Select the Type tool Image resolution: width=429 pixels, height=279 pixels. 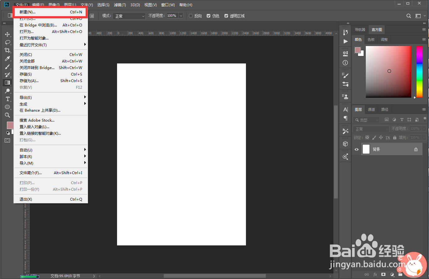click(x=7, y=99)
